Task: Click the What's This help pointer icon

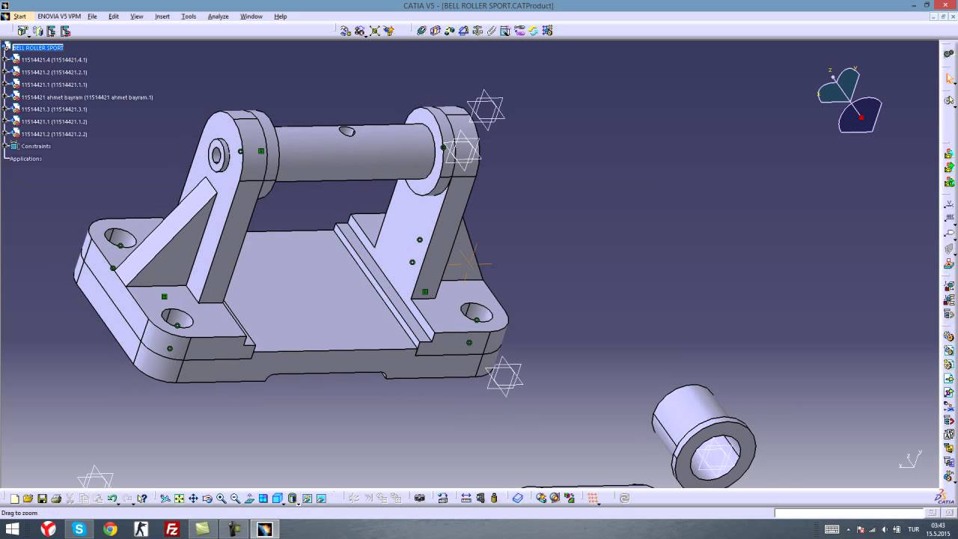Action: pos(142,499)
